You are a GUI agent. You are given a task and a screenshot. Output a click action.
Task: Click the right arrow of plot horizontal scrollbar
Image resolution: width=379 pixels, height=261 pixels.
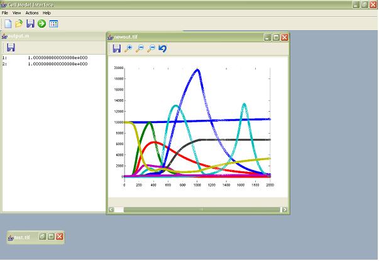[x=285, y=209]
